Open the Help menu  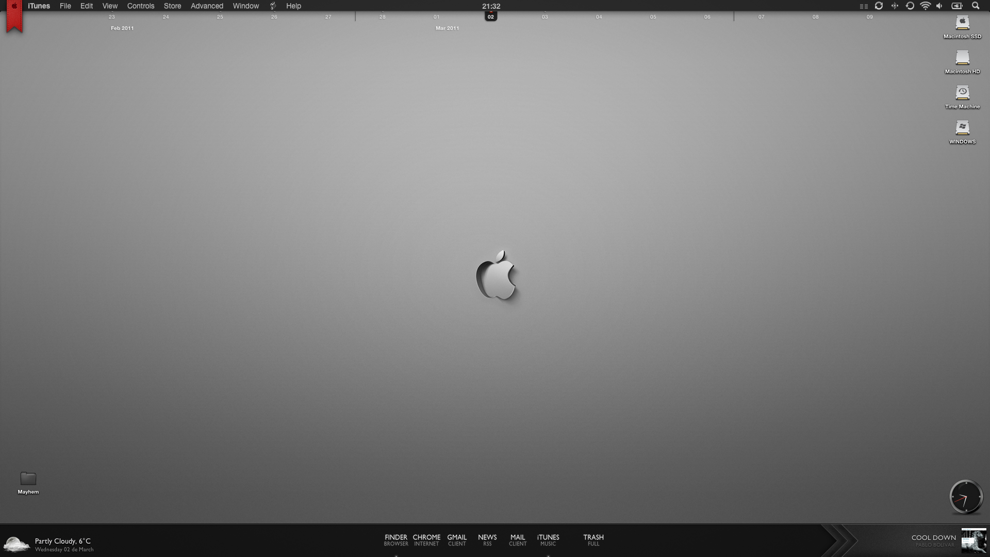click(x=293, y=6)
